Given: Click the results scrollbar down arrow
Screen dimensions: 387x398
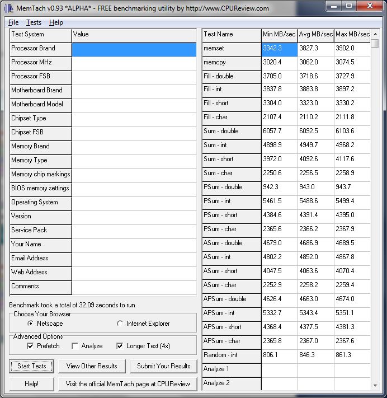Looking at the screenshot, I should click(x=375, y=385).
